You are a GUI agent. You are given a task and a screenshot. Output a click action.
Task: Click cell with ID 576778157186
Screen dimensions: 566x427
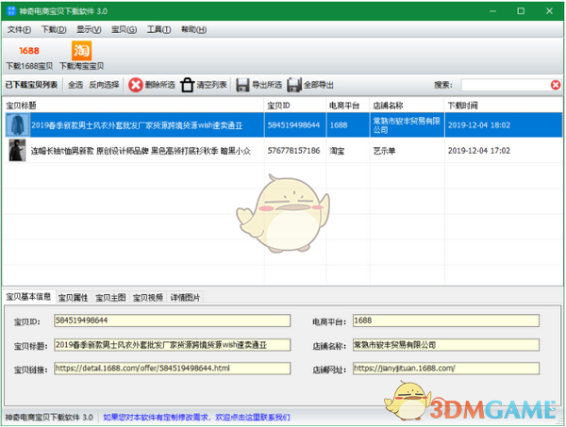(293, 151)
